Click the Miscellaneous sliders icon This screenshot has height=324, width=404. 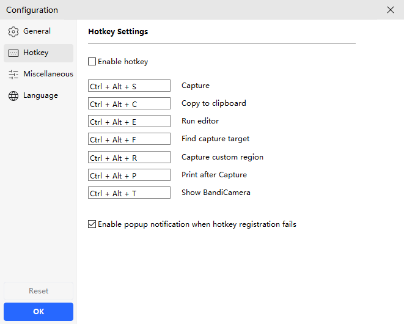(x=13, y=75)
